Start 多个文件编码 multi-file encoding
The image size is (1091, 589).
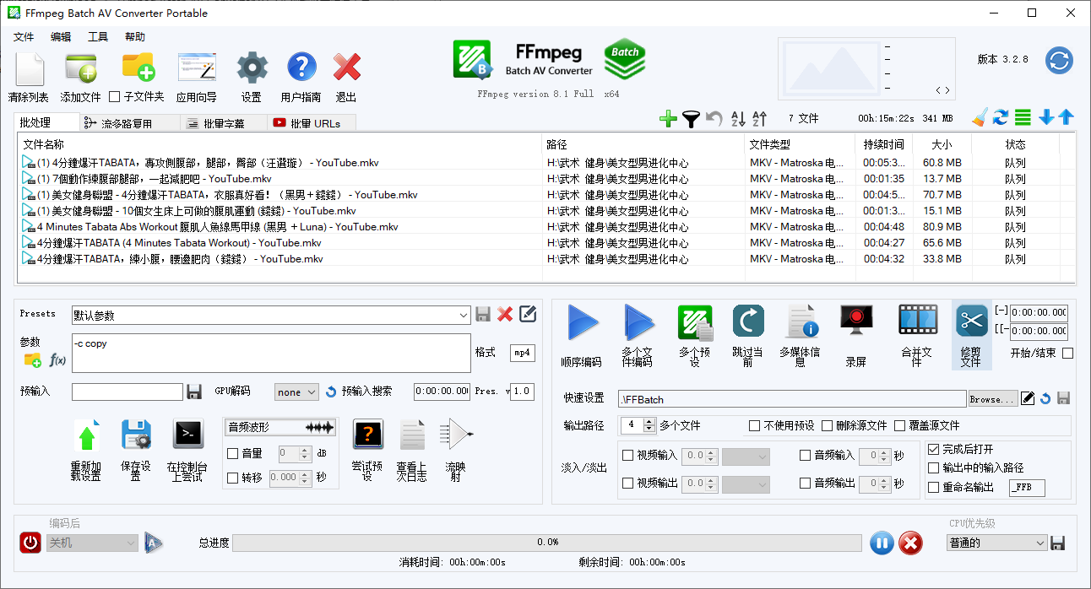click(638, 323)
